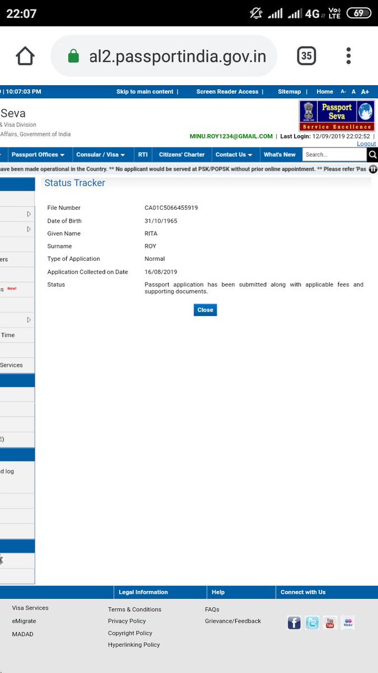
Task: Reset font size with normal A control
Action: coord(353,91)
